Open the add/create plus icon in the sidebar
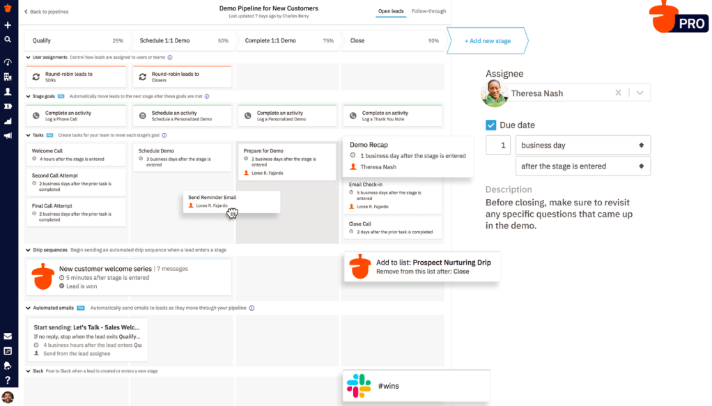 pyautogui.click(x=7, y=24)
